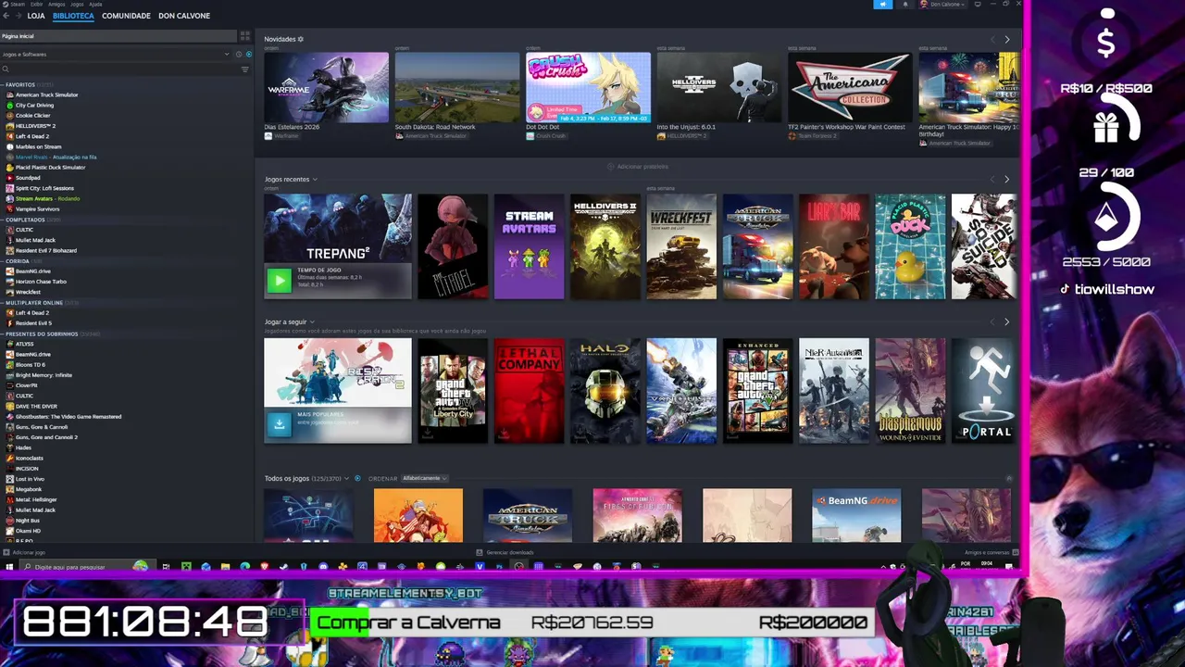
Task: Open Jogos e Softwares dropdown
Action: [116, 55]
